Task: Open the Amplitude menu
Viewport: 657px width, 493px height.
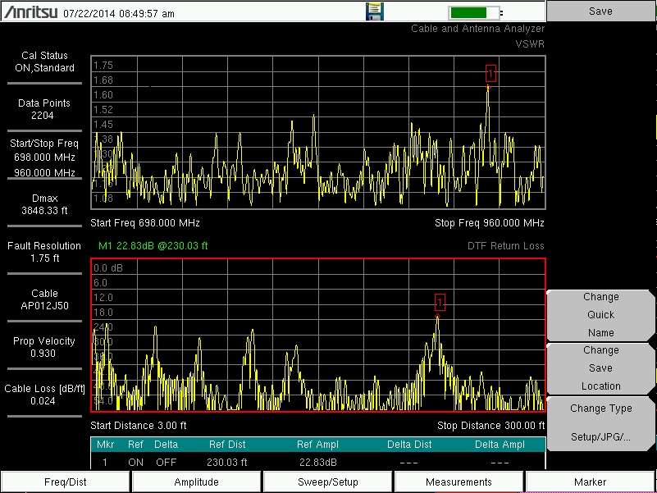Action: click(x=197, y=482)
